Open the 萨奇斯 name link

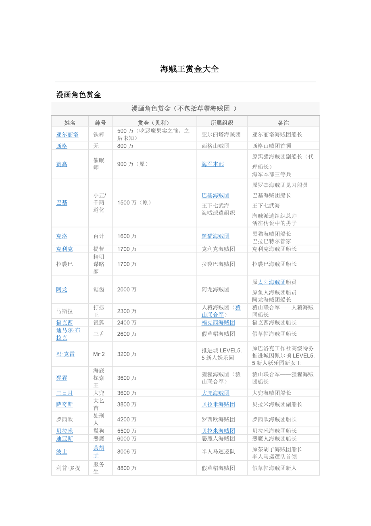tap(65, 404)
